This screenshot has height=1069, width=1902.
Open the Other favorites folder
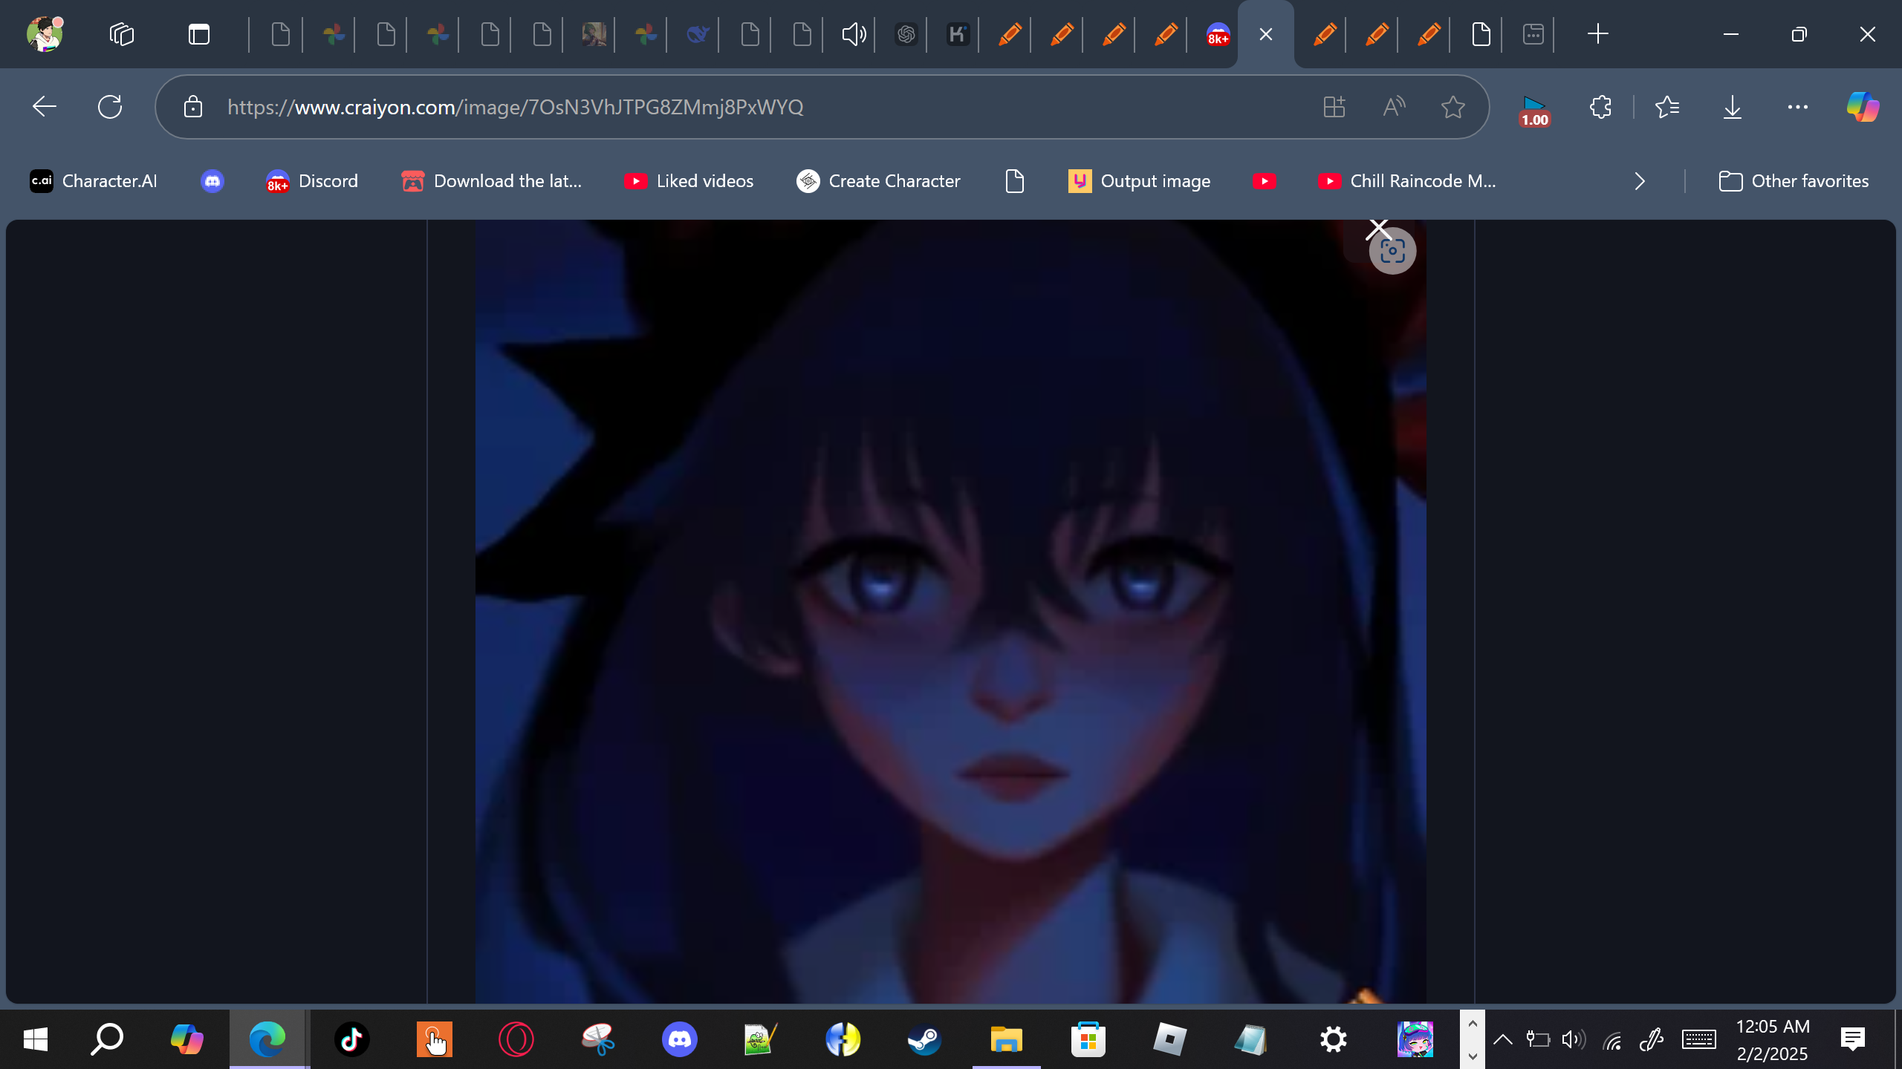pos(1794,181)
